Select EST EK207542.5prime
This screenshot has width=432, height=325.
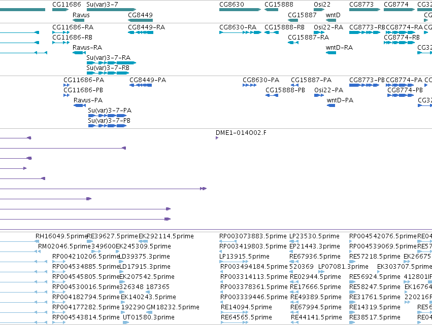coord(147,277)
